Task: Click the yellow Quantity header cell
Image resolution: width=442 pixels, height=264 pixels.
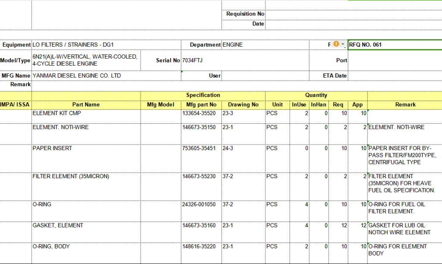Action: click(316, 95)
